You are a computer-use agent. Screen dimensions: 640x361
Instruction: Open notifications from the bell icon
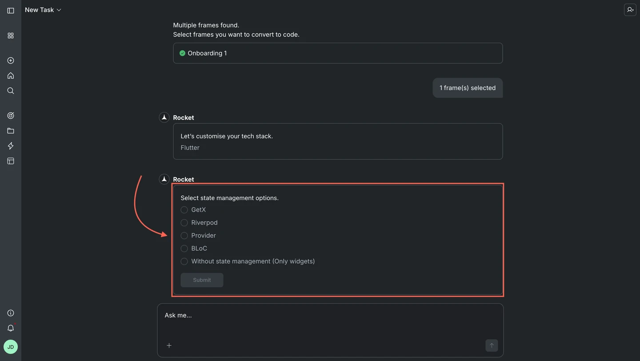pos(11,328)
